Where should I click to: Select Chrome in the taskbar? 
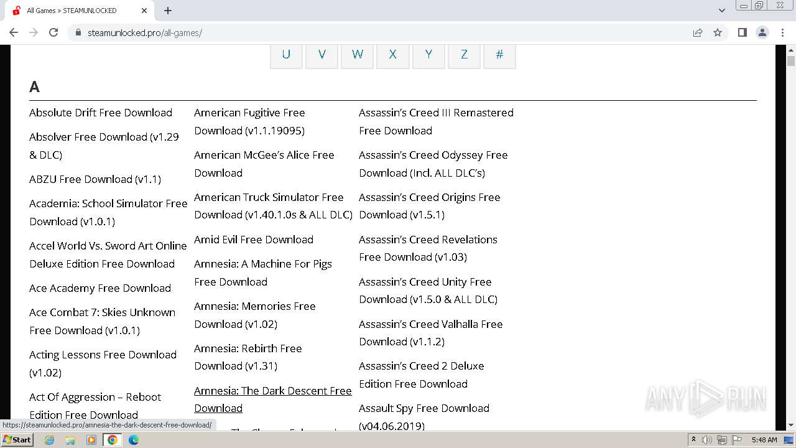coord(113,440)
